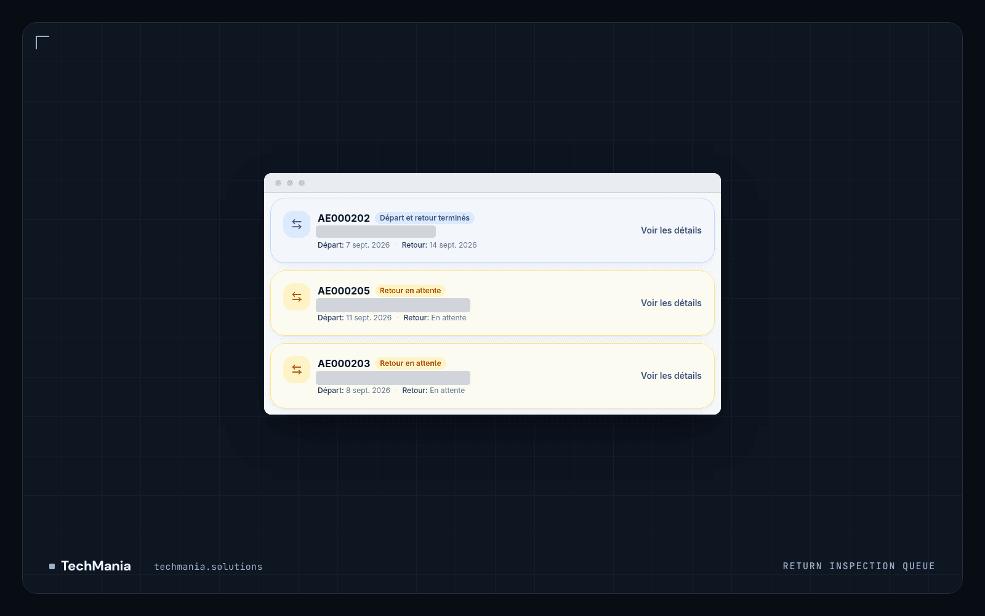Open the techmania.solutions link
985x616 pixels.
click(208, 567)
